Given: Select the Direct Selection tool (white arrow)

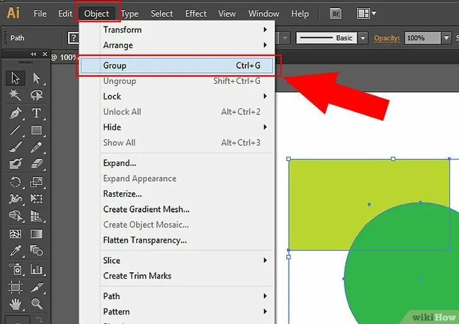Looking at the screenshot, I should pos(37,78).
